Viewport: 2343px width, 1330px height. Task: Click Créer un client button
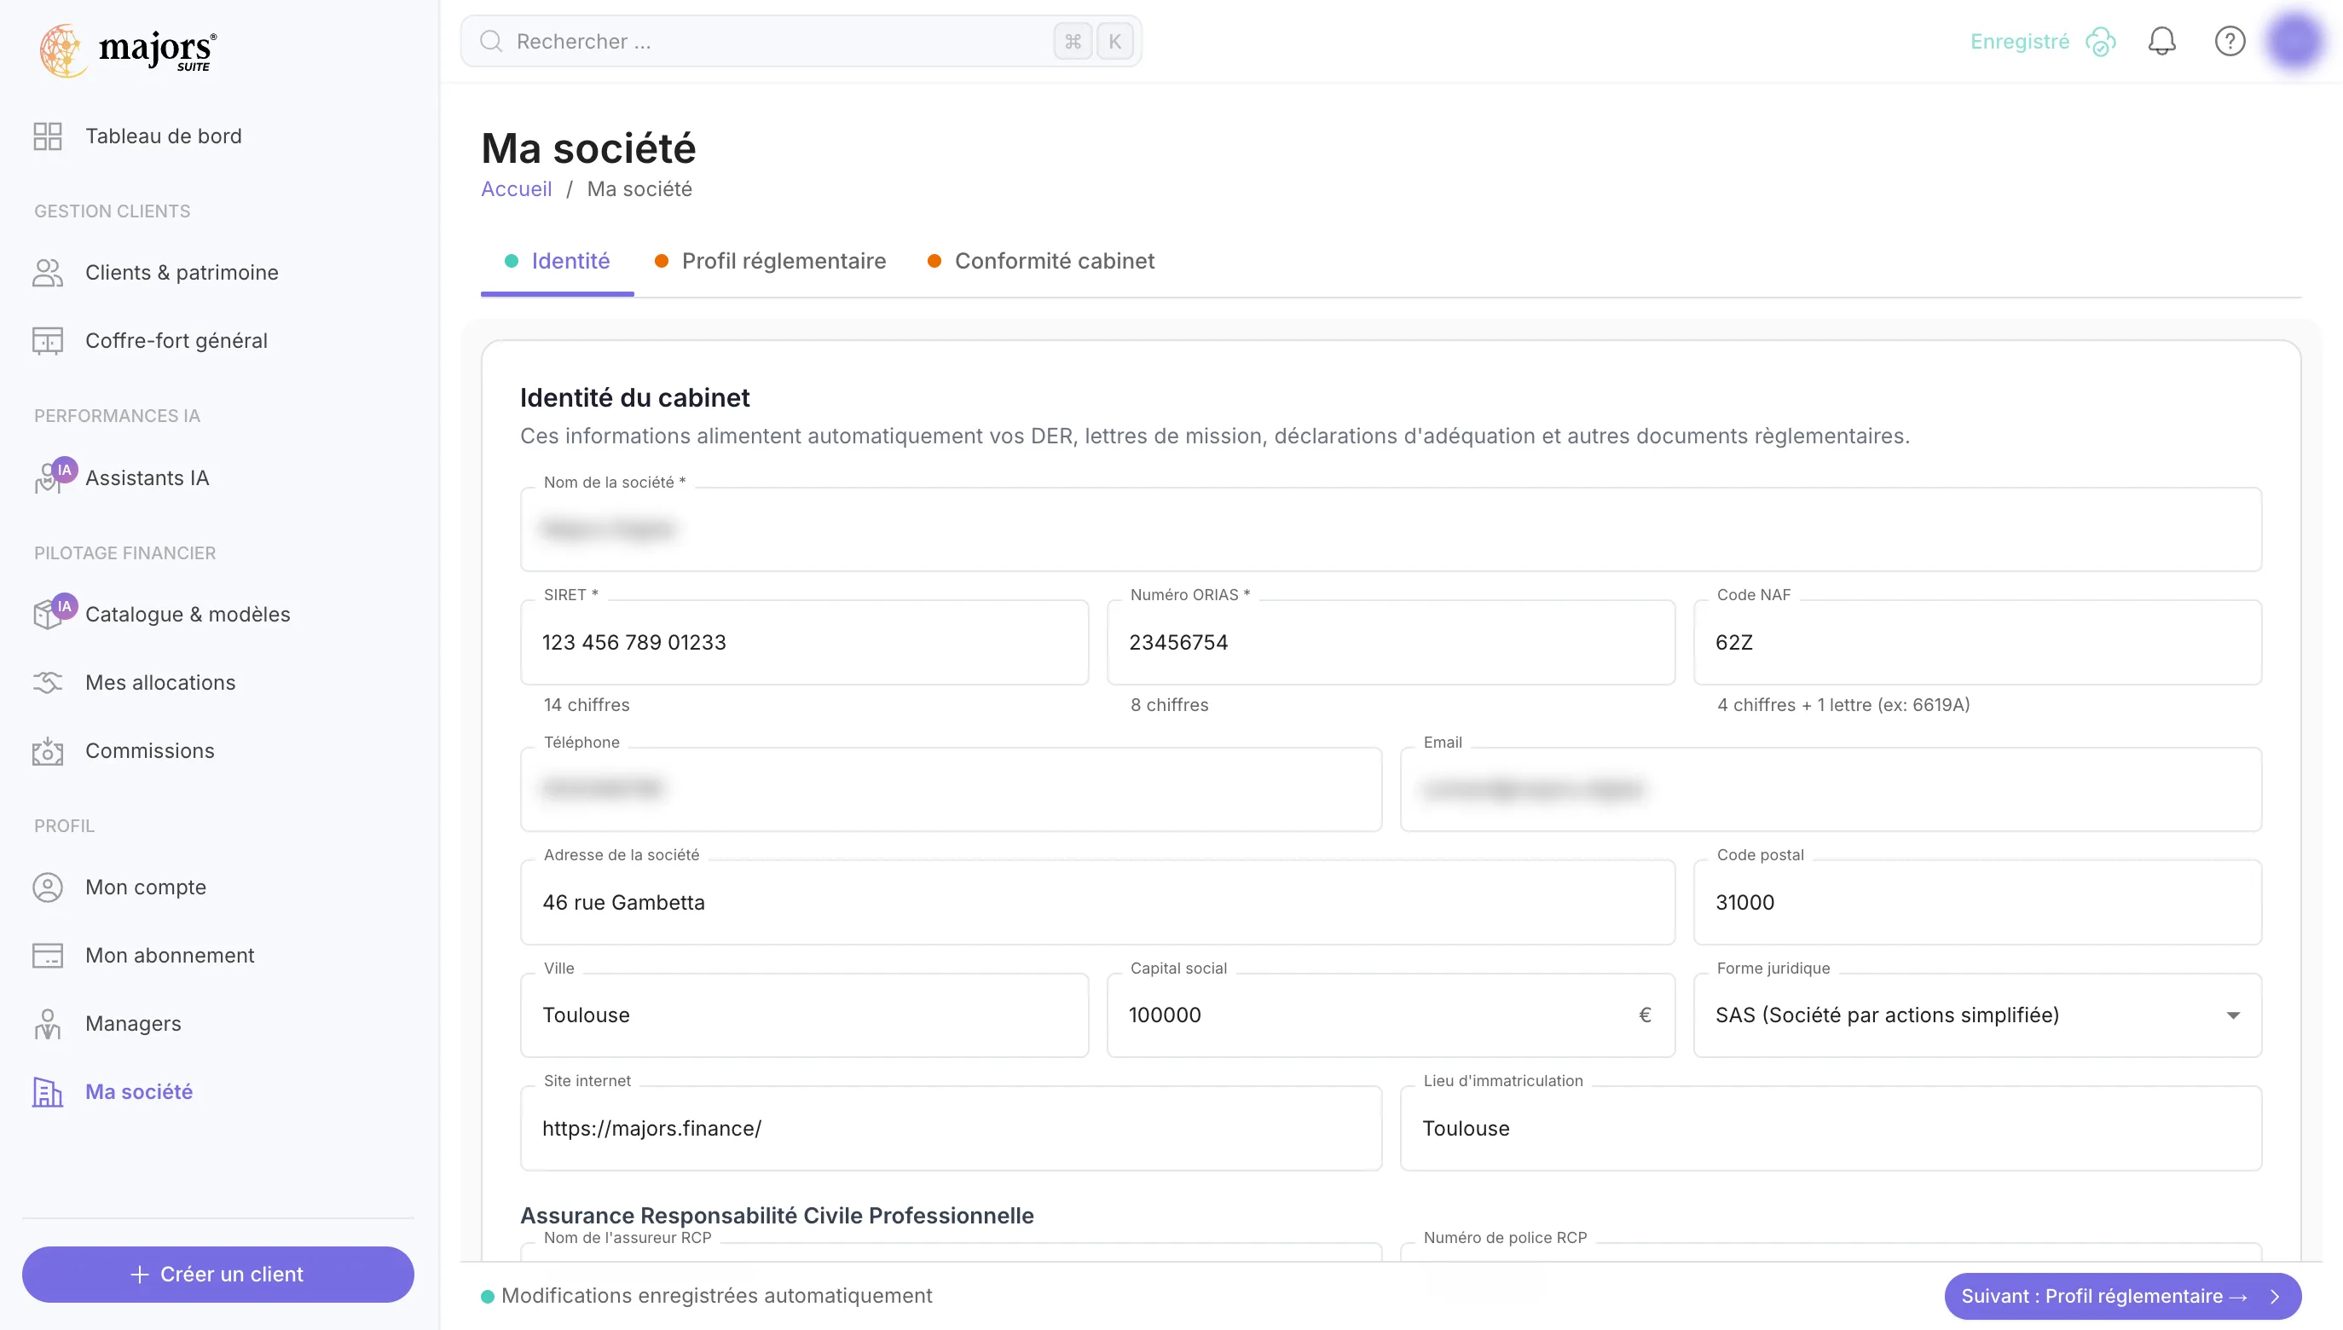[218, 1275]
